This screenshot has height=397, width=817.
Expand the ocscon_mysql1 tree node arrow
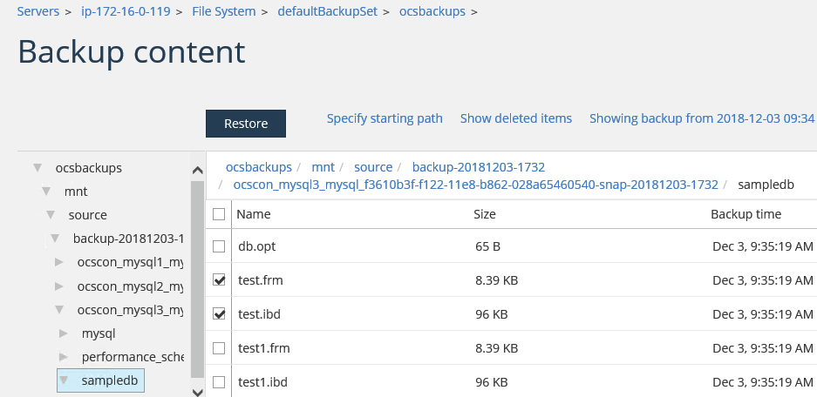point(59,262)
